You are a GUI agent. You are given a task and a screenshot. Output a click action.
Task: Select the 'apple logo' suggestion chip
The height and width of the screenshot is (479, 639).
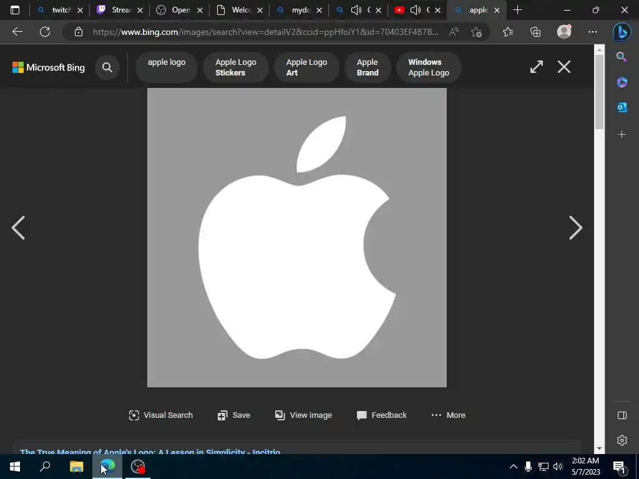[166, 67]
